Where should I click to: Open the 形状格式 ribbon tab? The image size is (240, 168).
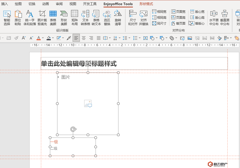(146, 4)
